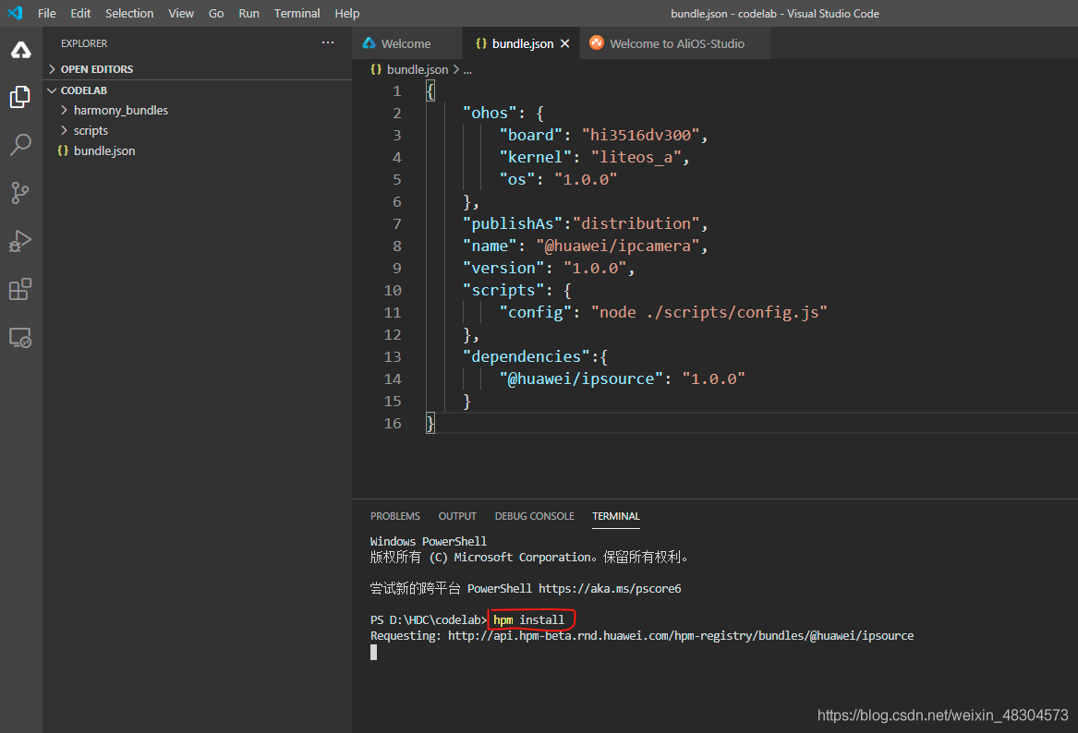Switch to the bundle.json editor tab
The width and height of the screenshot is (1078, 733).
pyautogui.click(x=521, y=43)
